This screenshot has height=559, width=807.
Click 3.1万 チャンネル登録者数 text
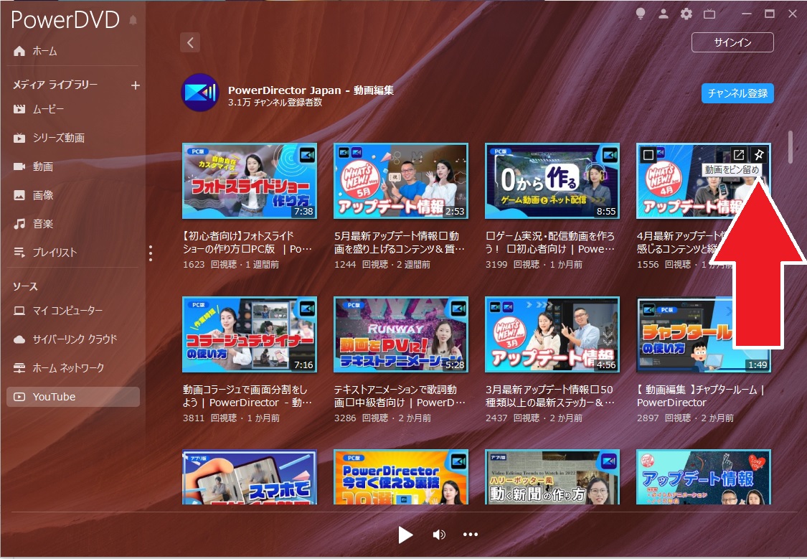(x=275, y=103)
